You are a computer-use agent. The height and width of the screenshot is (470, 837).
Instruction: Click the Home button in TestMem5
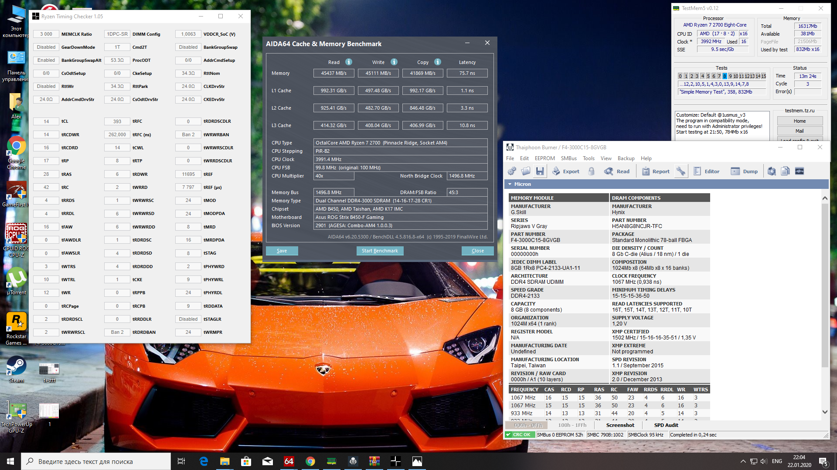799,121
